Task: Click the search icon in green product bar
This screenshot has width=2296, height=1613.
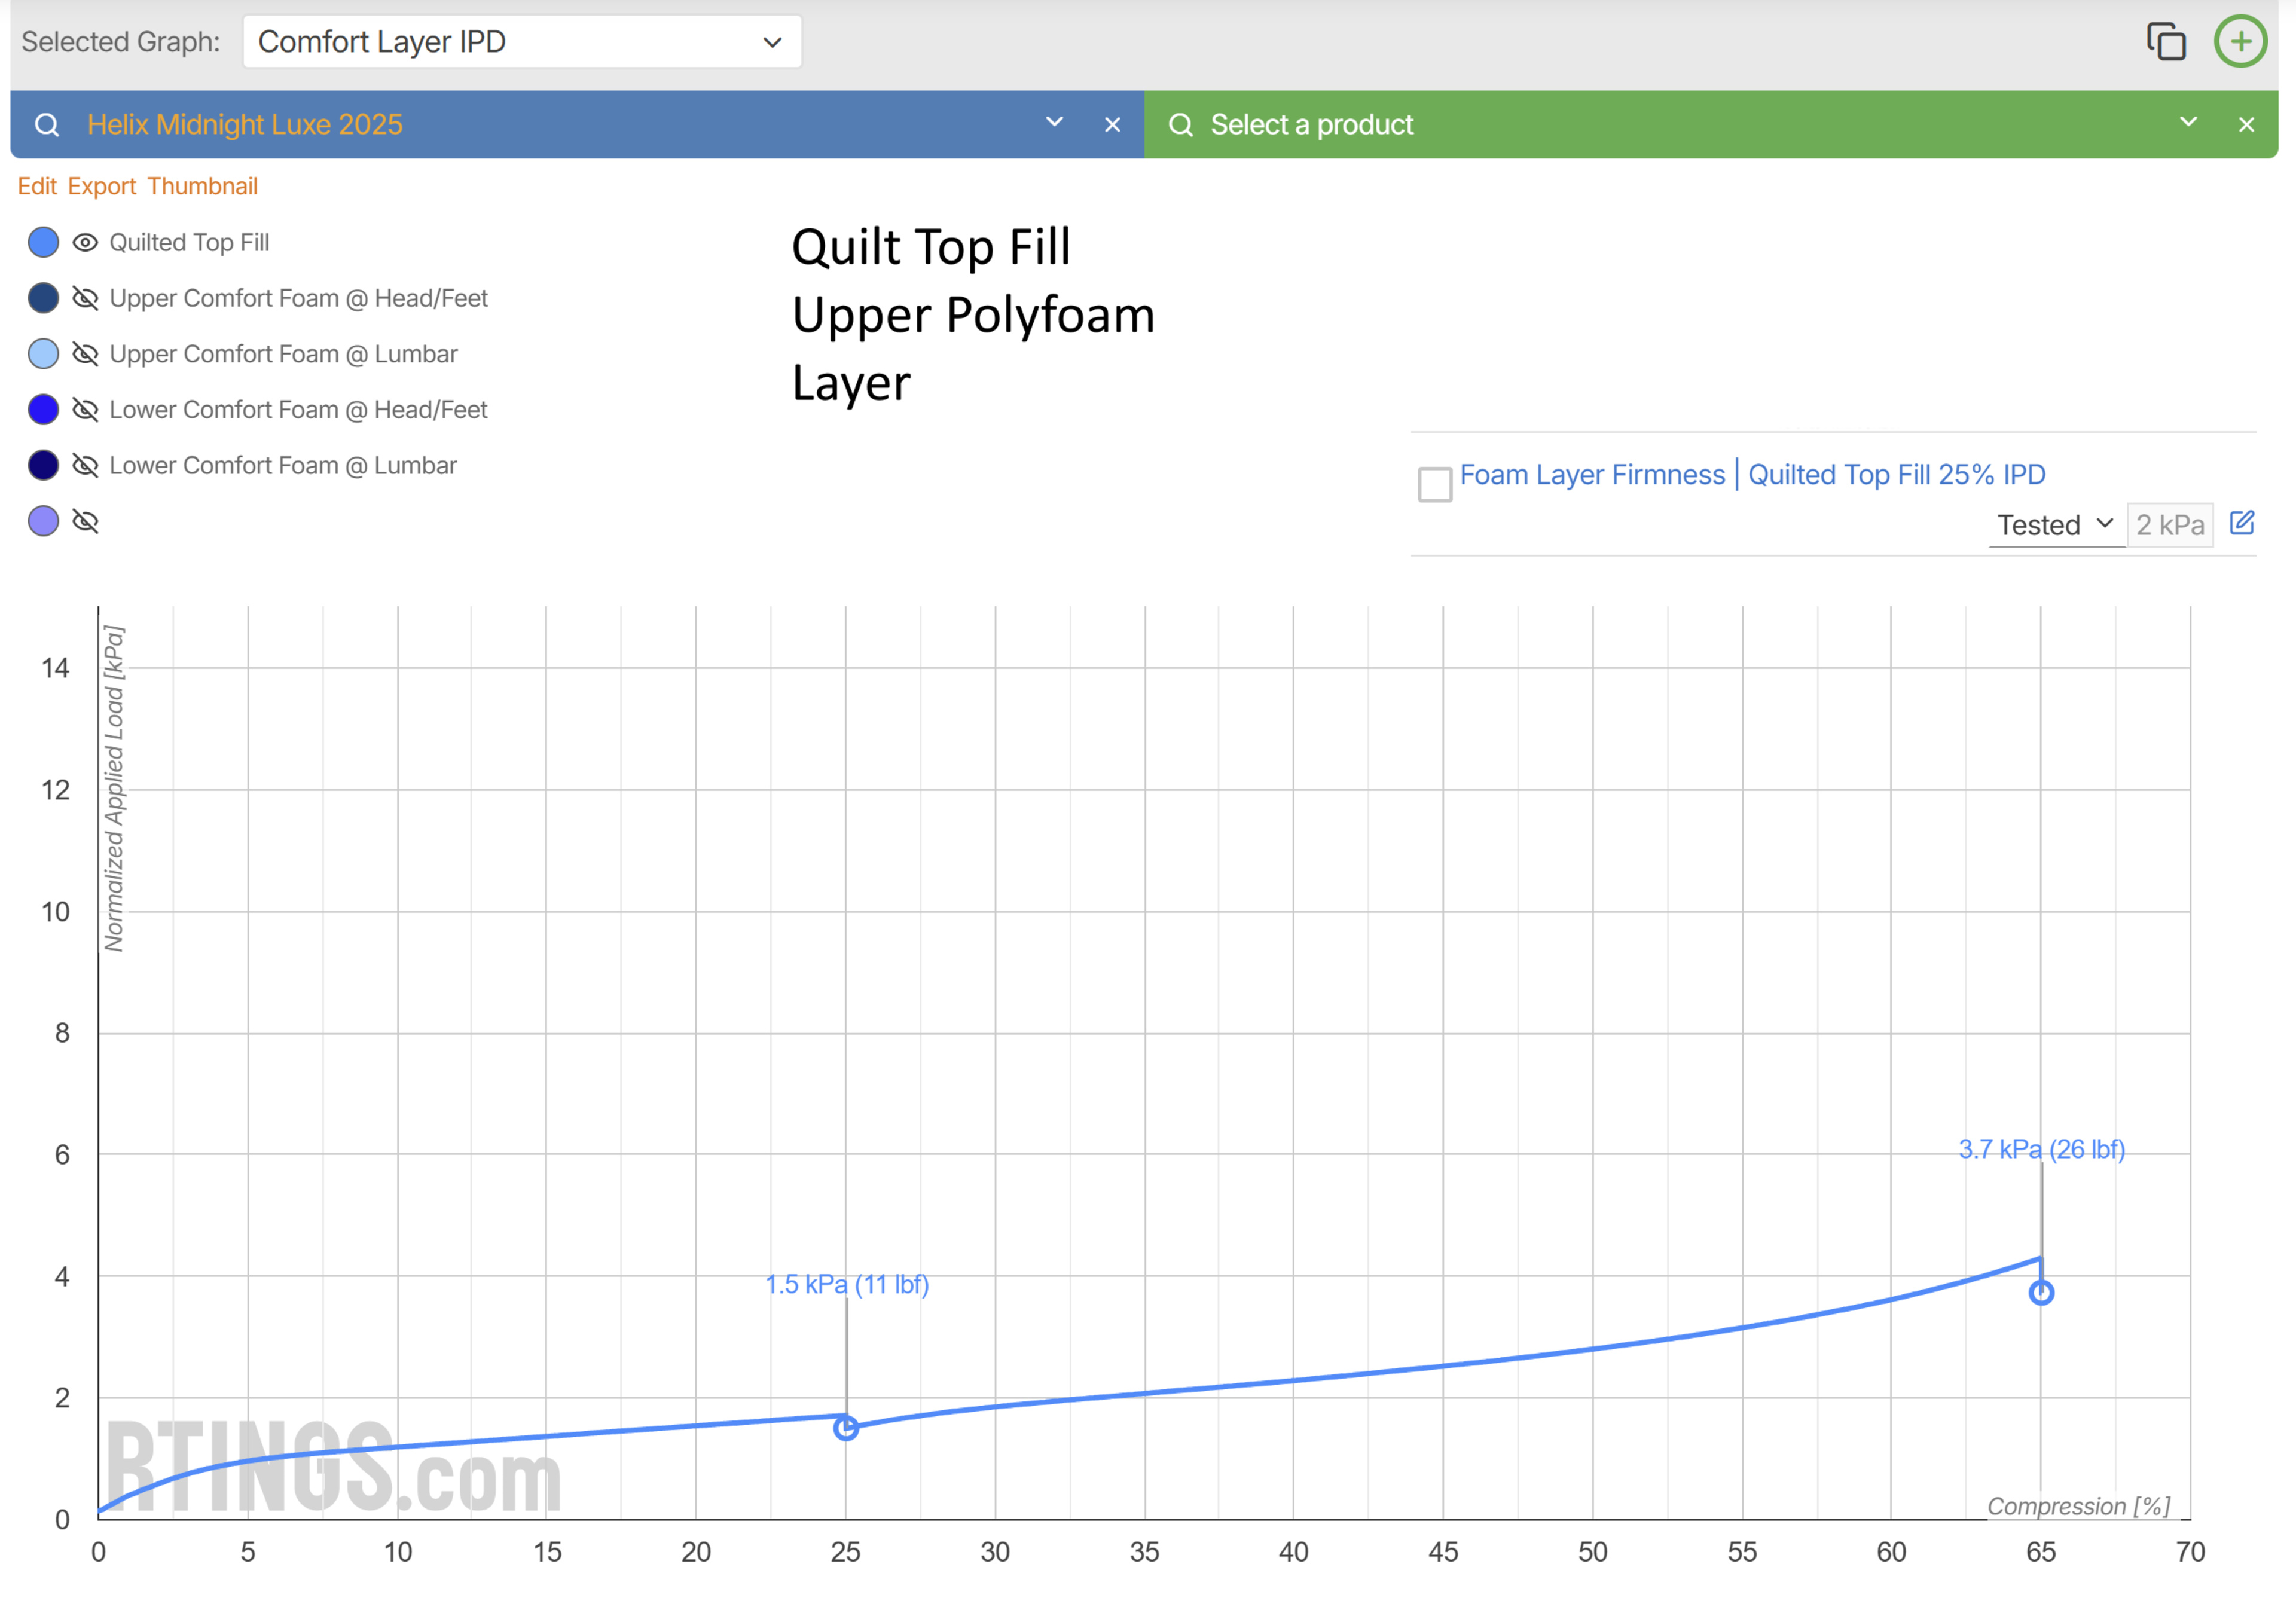Action: (x=1181, y=125)
